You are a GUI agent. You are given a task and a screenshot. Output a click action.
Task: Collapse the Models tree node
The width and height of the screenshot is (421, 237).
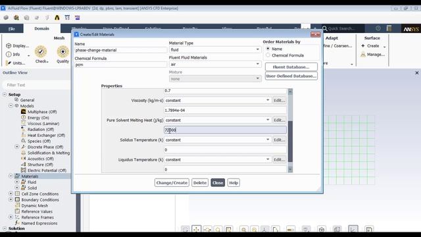click(11, 105)
